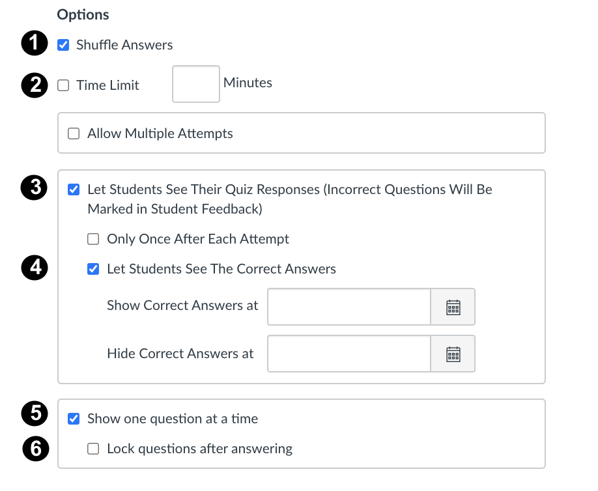Enable Allow Multiple Attempts
This screenshot has height=491, width=598.
(x=74, y=133)
